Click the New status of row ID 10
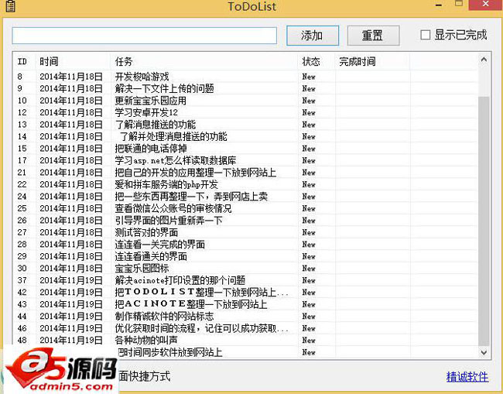The width and height of the screenshot is (503, 394). [309, 101]
